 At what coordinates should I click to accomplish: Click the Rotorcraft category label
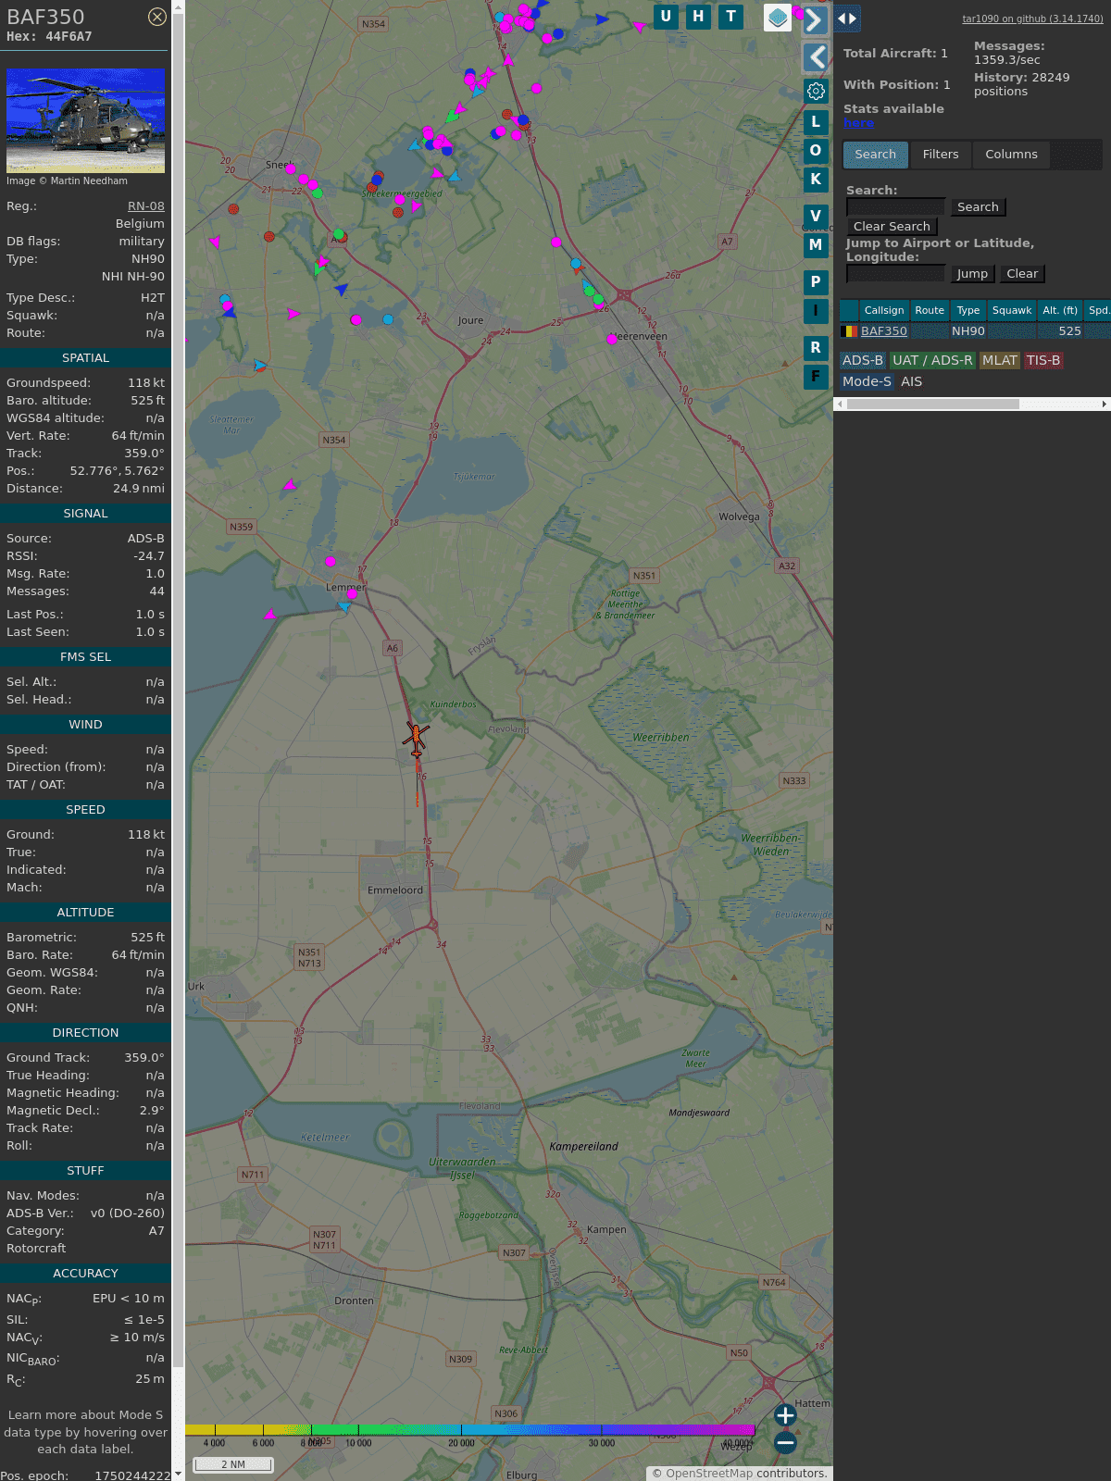click(36, 1249)
